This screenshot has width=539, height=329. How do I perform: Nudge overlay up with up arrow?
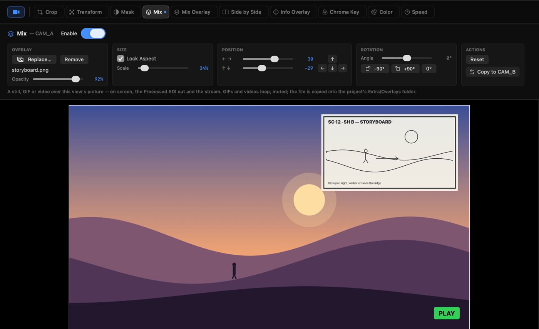coord(333,59)
